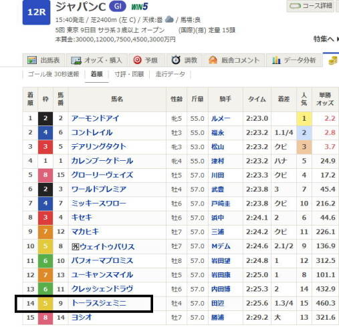Click the cloudy weather icon
The width and height of the screenshot is (339, 327).
[x=169, y=19]
